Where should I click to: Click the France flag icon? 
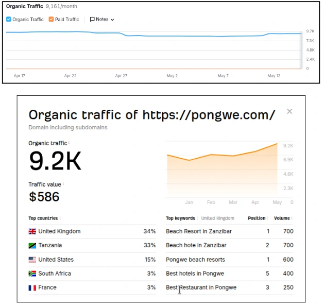point(32,287)
